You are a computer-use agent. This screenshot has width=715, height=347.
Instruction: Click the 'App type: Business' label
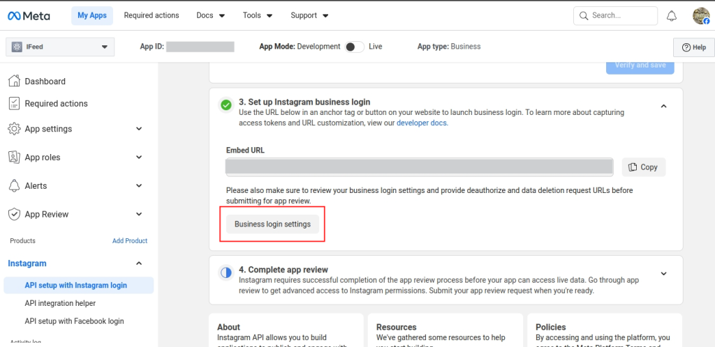(449, 47)
